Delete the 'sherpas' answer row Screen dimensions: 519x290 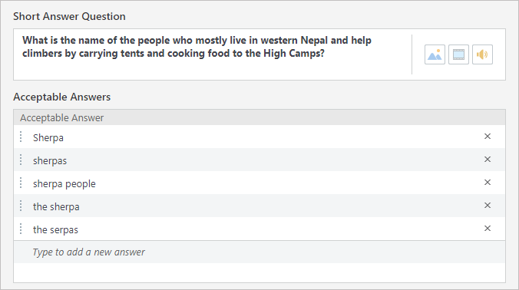pos(488,160)
